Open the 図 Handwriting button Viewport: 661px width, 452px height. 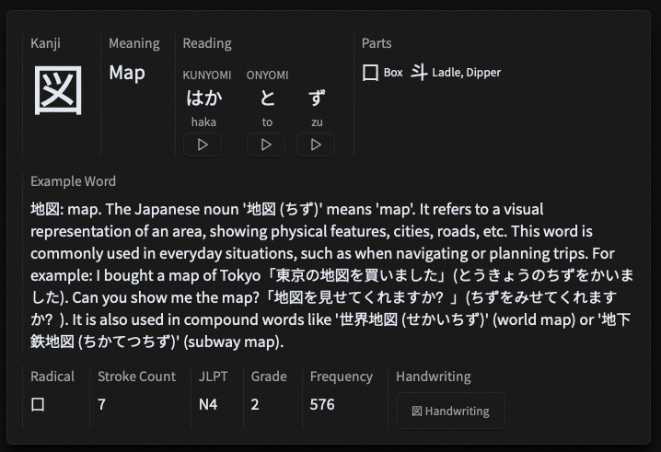point(450,411)
